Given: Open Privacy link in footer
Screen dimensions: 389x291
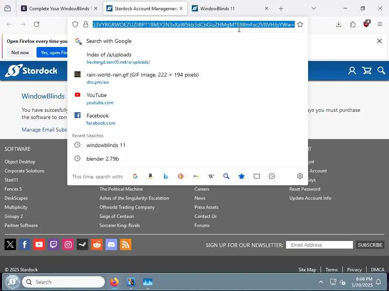Looking at the screenshot, I should click(354, 269).
